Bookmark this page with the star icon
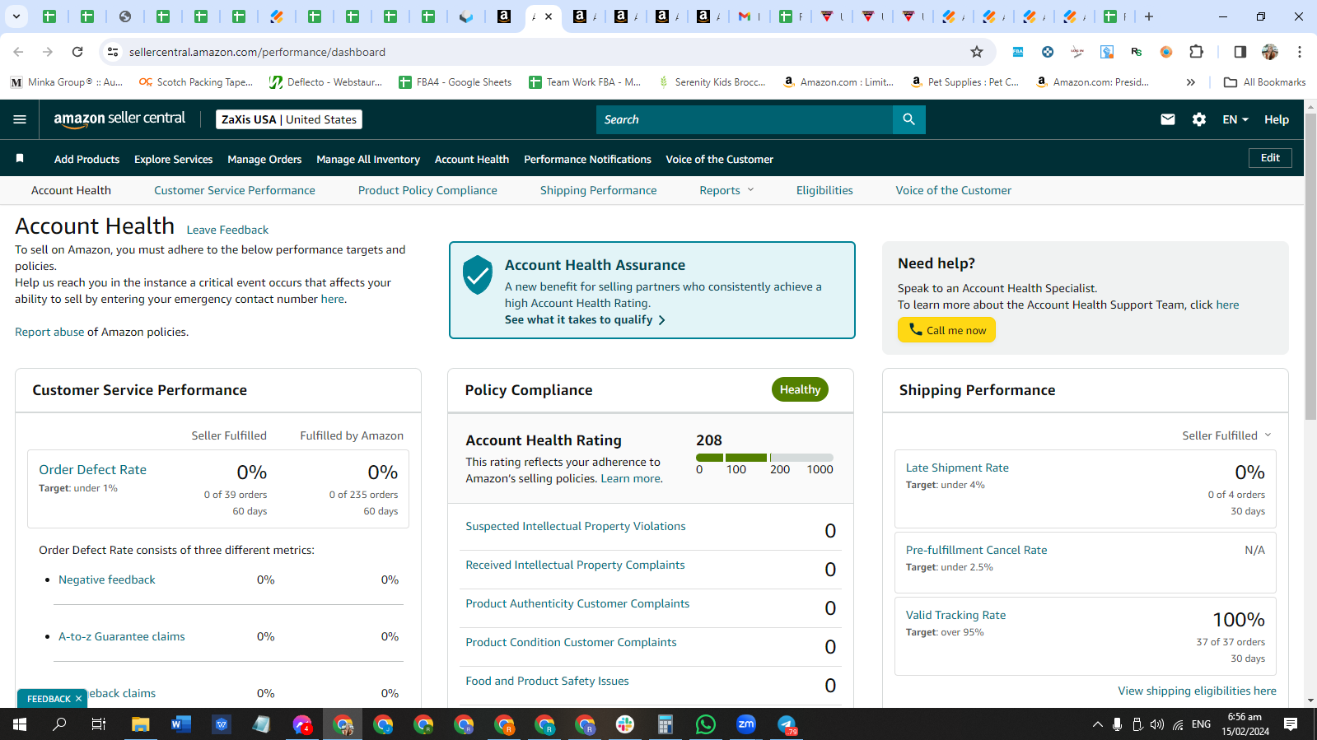This screenshot has height=740, width=1317. click(976, 52)
